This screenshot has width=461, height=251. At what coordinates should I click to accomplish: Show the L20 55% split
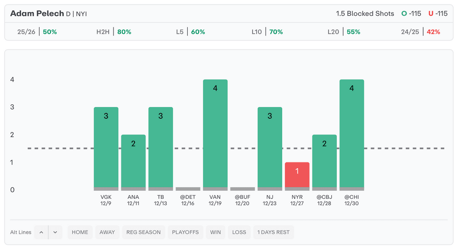[343, 32]
